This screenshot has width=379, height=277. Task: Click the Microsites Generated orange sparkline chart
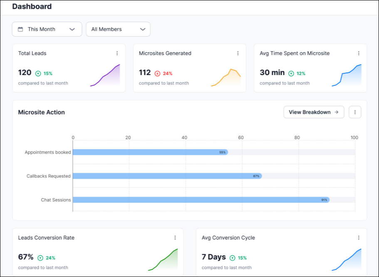(x=226, y=77)
